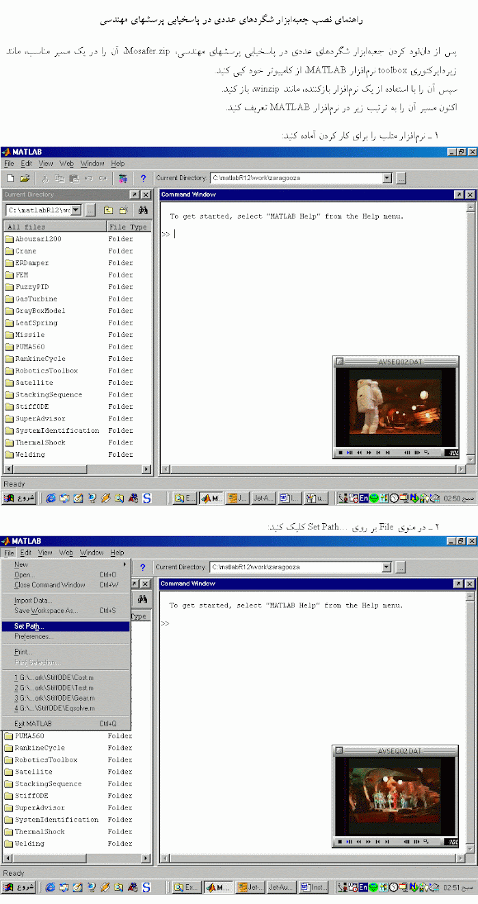Viewport: 478px width, 904px height.
Task: Choose Exit MATLAB in File menu
Action: pos(66,723)
